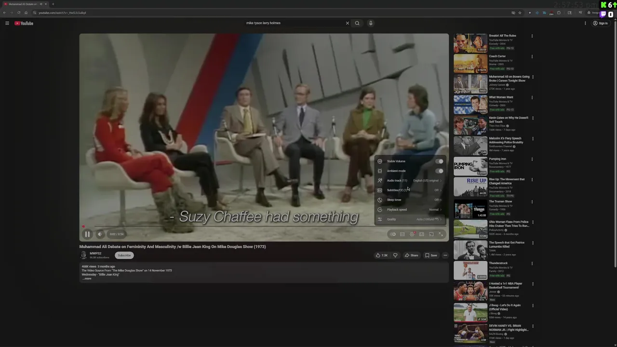Open options for 'What Women Want' video
617x347 pixels.
(532, 98)
